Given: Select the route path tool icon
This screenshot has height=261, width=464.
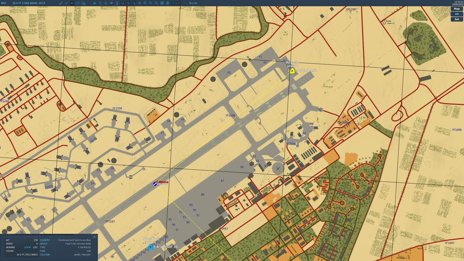Looking at the screenshot, I should click(x=61, y=3).
